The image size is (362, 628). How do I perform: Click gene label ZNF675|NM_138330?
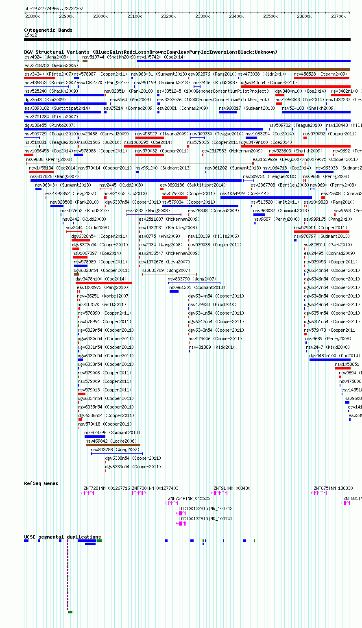(333, 488)
